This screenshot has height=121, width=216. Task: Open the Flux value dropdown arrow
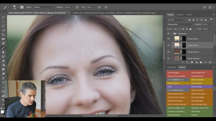pos(94,7)
